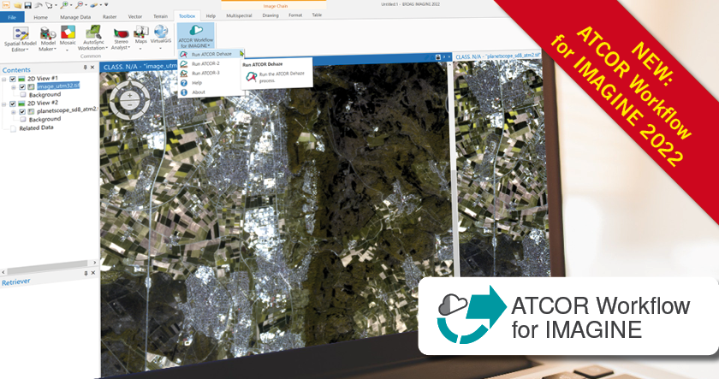Toggle visibility of planetscope_sd8_atm2 layer
This screenshot has width=719, height=379.
tap(22, 112)
